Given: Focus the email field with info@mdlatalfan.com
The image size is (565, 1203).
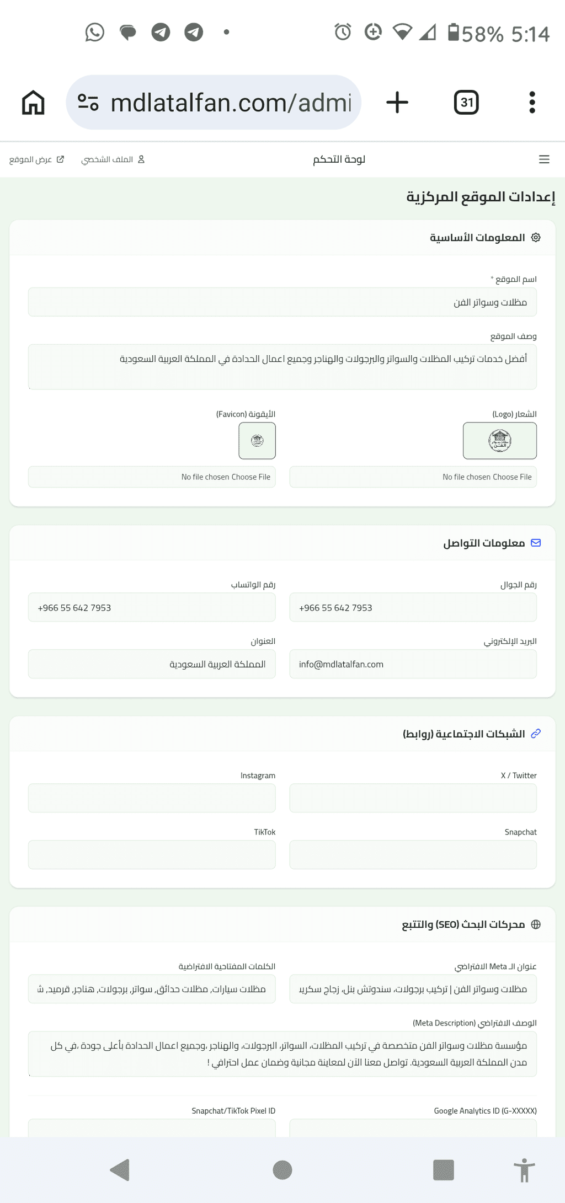Looking at the screenshot, I should [413, 664].
